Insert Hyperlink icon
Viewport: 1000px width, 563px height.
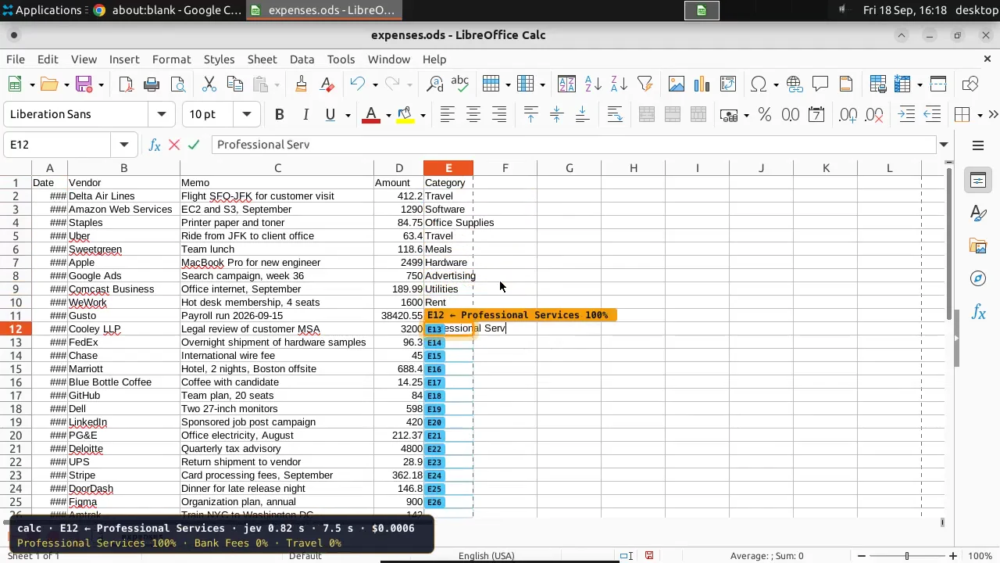click(795, 84)
